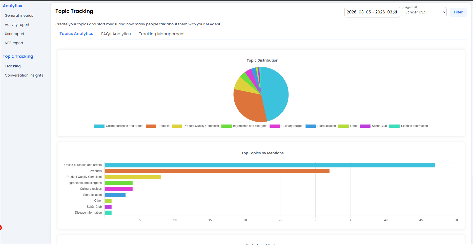Open the NPS report
The image size is (473, 245).
click(14, 43)
